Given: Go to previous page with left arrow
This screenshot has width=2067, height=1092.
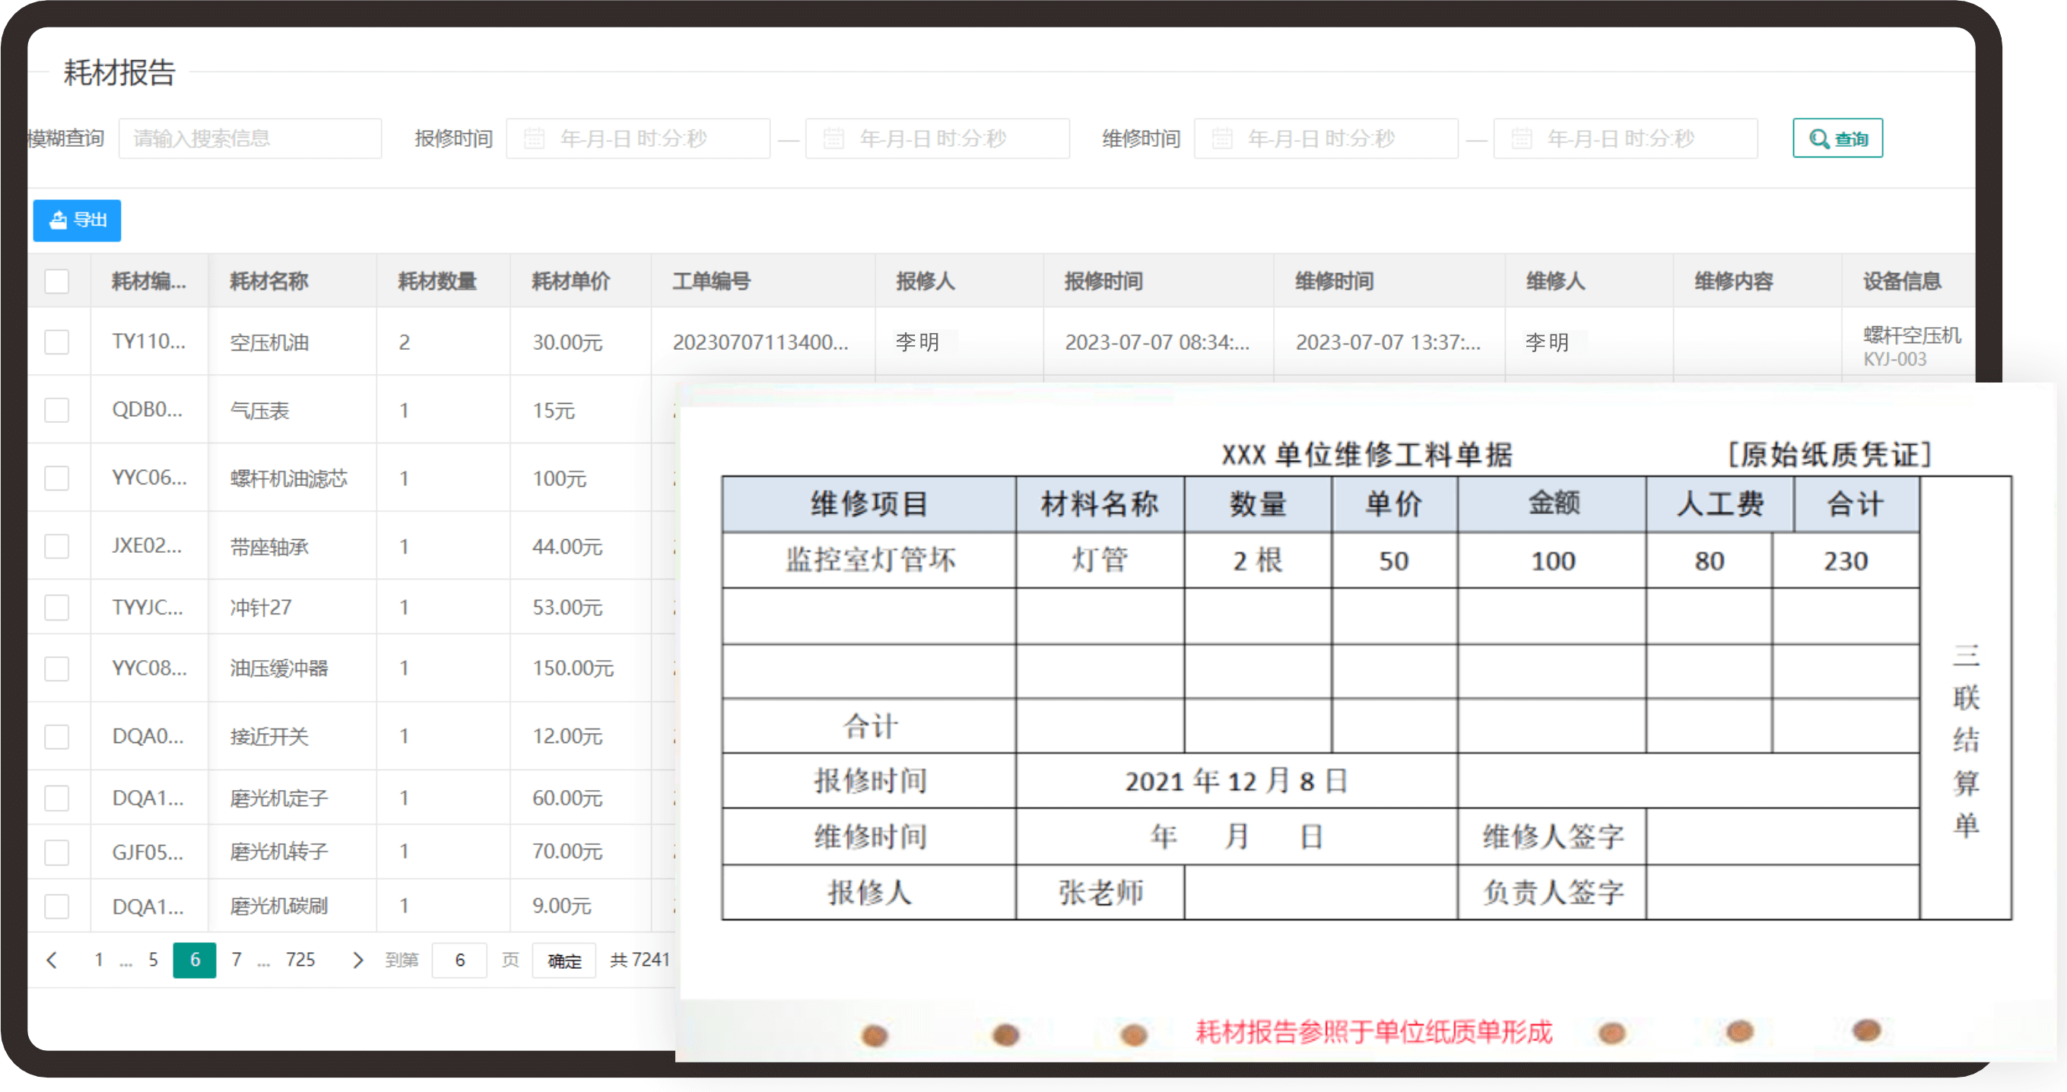Looking at the screenshot, I should click(52, 960).
